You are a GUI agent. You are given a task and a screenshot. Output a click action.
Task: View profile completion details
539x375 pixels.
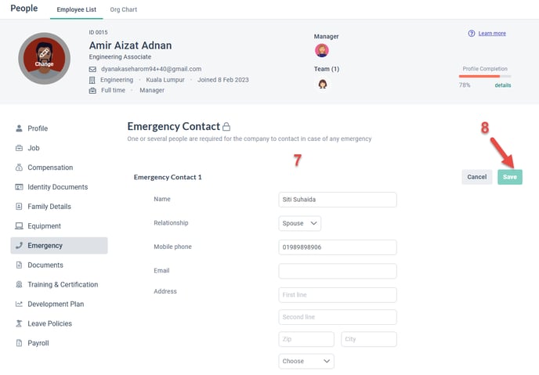pos(502,85)
